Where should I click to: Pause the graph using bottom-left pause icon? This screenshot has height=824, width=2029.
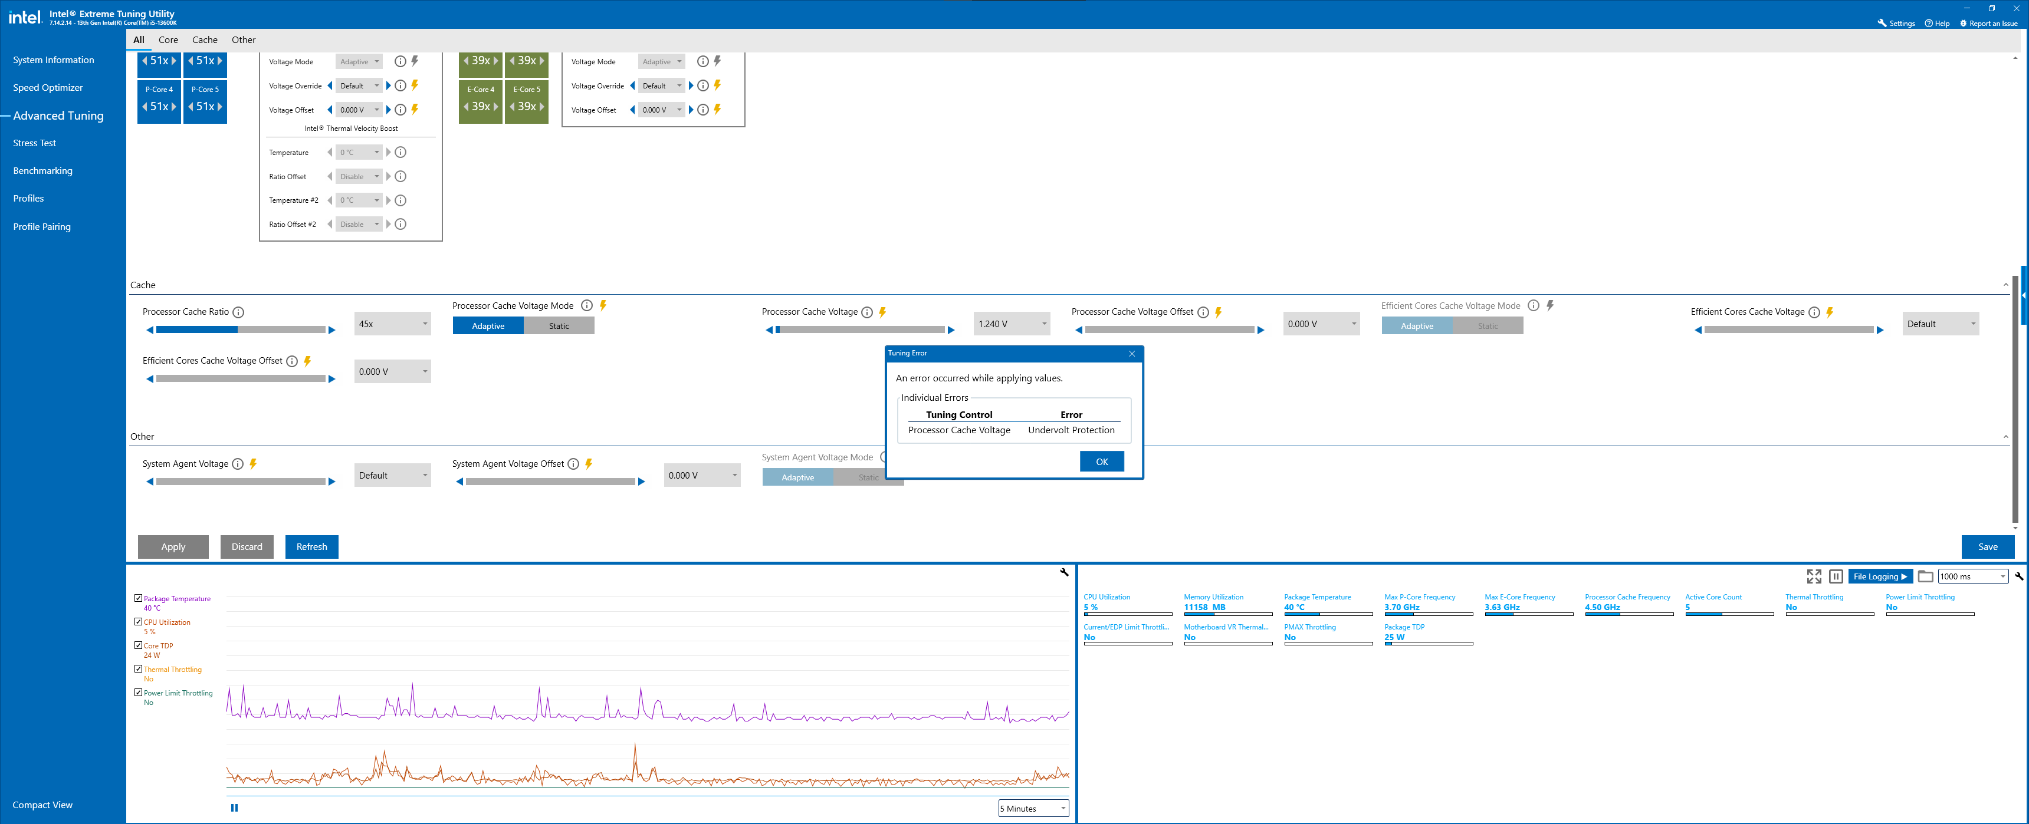tap(234, 807)
